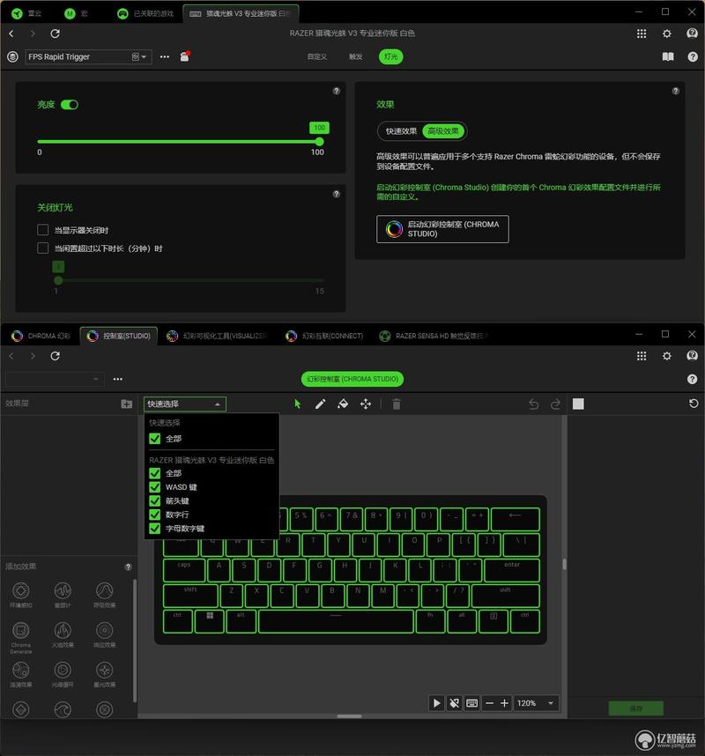Switch to CHROMA 幻彩 tab
This screenshot has height=756, width=705.
pyautogui.click(x=41, y=336)
